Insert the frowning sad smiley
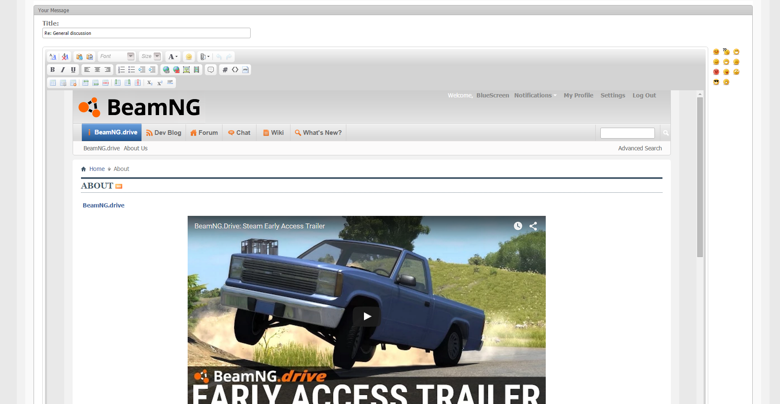This screenshot has width=780, height=404. click(x=736, y=62)
